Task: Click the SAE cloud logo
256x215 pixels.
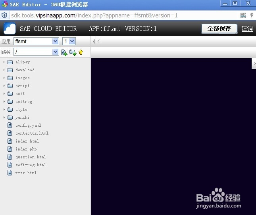Action: 10,29
